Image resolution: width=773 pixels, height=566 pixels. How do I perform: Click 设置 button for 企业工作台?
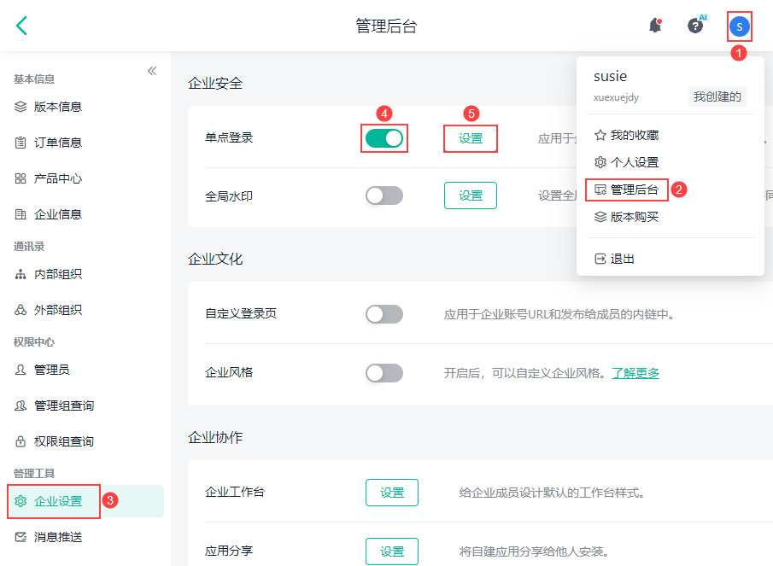pos(392,493)
